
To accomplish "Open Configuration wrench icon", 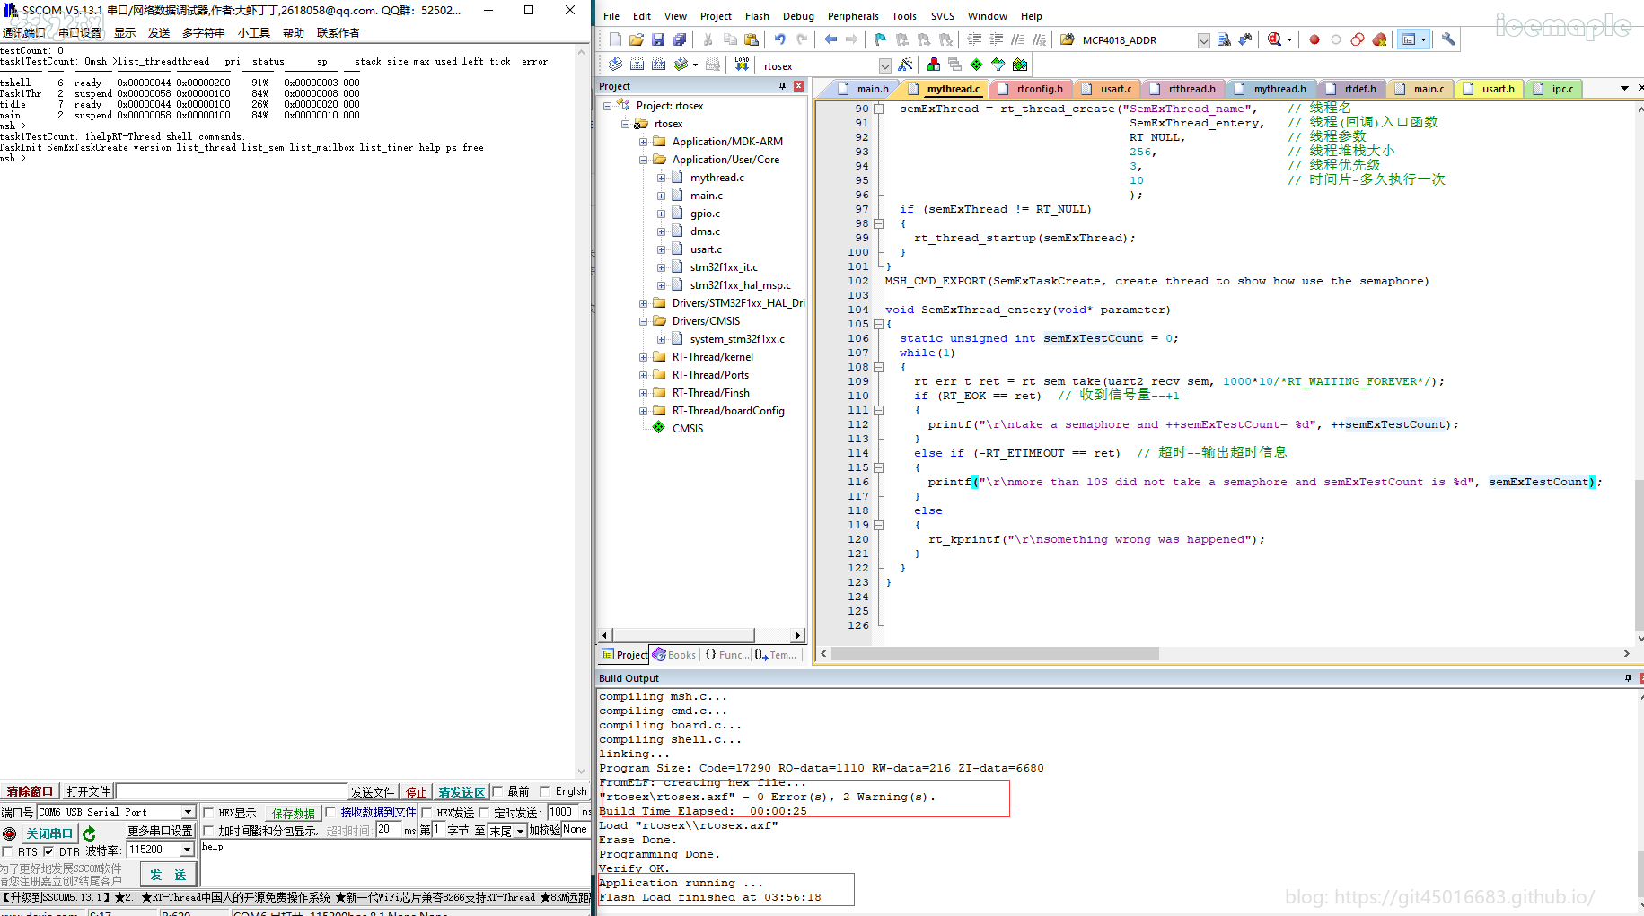I will click(x=1448, y=39).
